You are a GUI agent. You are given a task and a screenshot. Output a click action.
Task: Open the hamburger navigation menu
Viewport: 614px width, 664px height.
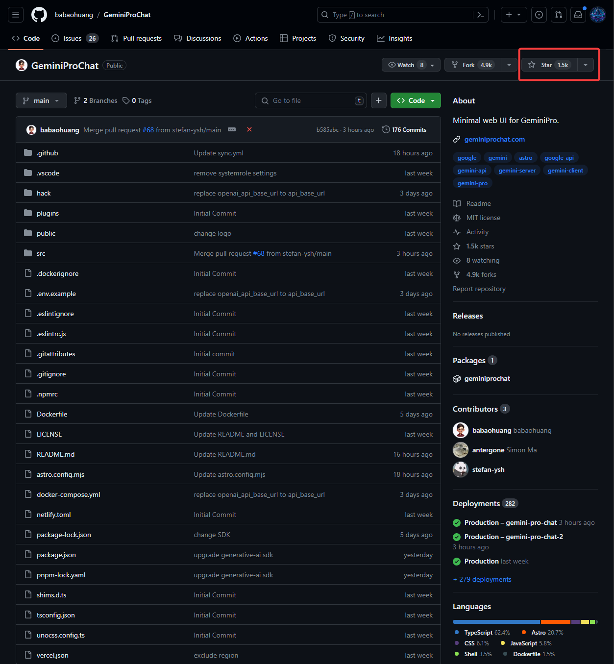16,15
